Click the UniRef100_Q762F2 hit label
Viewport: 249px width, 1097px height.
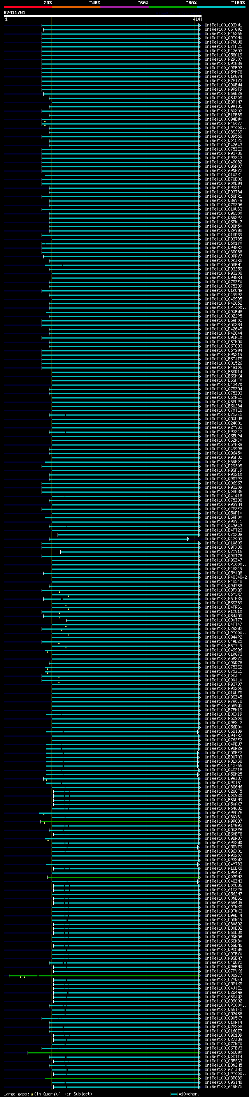pyautogui.click(x=223, y=740)
